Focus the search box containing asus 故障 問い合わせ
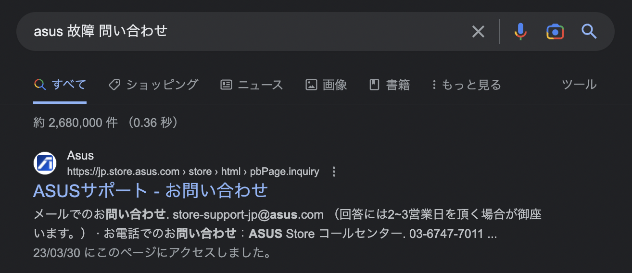The image size is (632, 273). [x=240, y=32]
